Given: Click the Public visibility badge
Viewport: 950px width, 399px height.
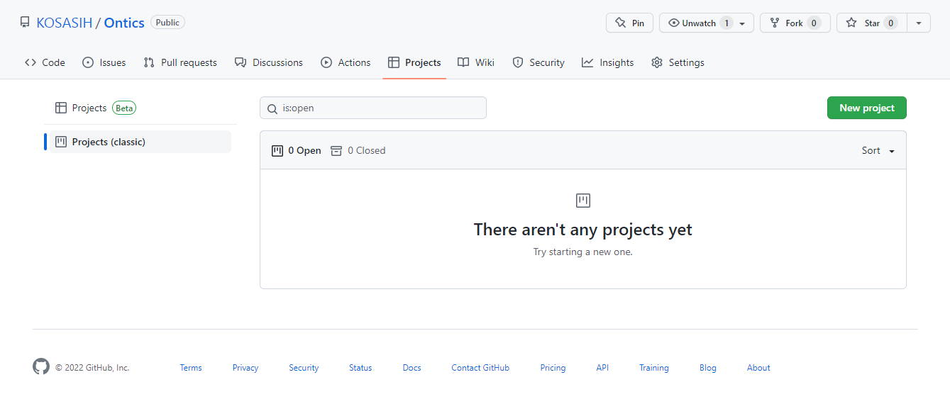Looking at the screenshot, I should coord(167,23).
